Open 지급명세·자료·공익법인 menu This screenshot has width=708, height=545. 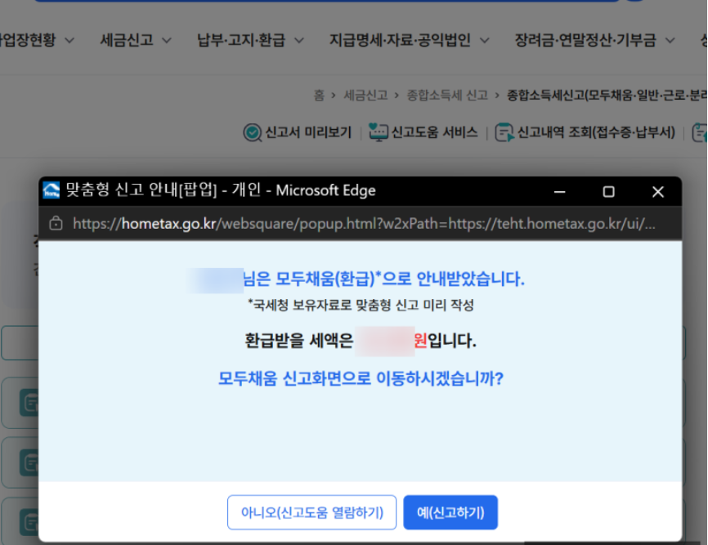coord(400,40)
